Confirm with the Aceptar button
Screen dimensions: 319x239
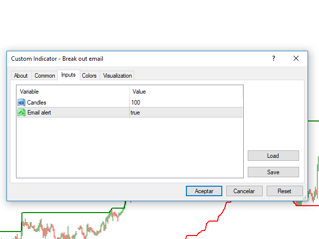[204, 191]
